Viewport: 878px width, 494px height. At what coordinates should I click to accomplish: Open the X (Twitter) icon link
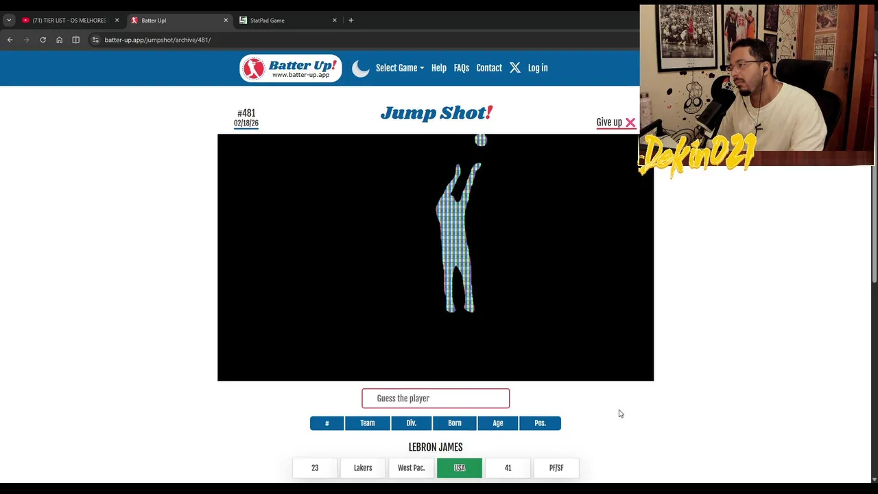[515, 68]
